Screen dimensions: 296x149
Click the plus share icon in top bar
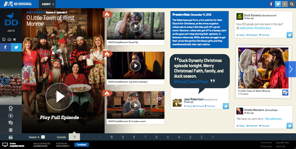pos(285,4)
